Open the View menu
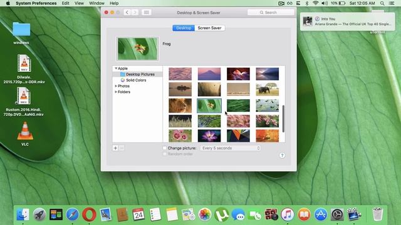401x225 pixels. pos(79,3)
